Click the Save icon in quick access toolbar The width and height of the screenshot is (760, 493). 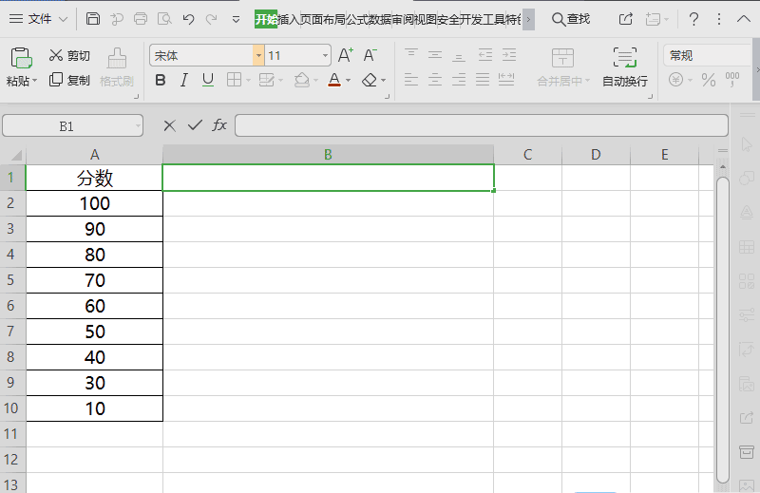92,19
